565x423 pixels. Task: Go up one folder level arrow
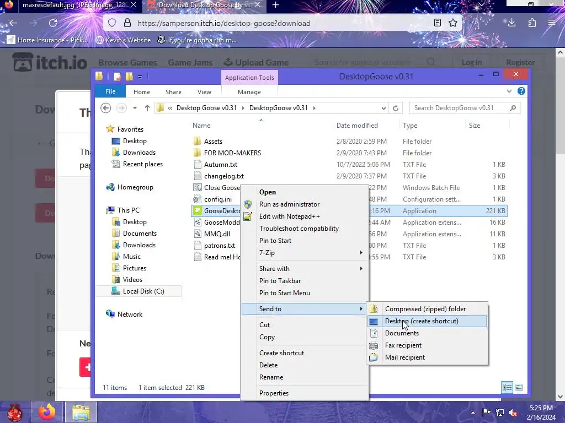click(147, 108)
